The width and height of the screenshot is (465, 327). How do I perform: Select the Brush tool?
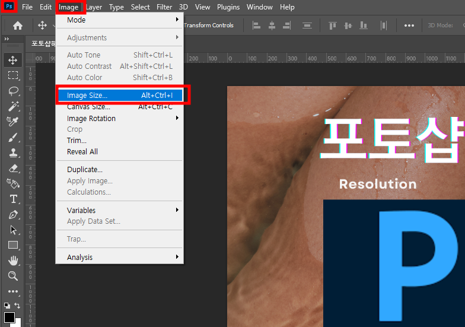tap(13, 138)
